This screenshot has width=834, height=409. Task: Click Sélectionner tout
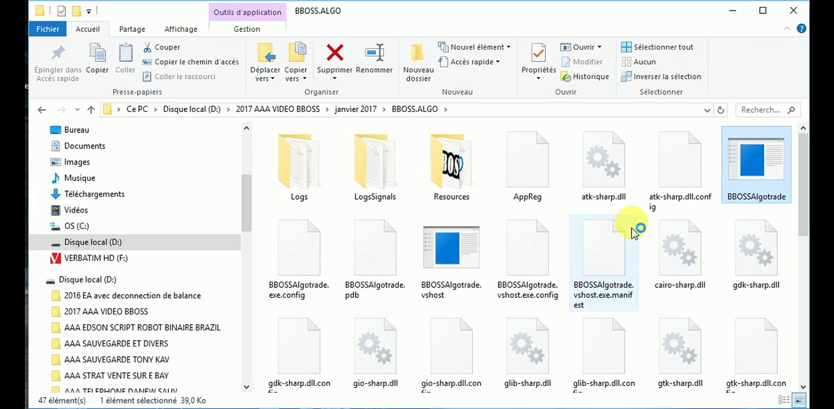point(657,47)
